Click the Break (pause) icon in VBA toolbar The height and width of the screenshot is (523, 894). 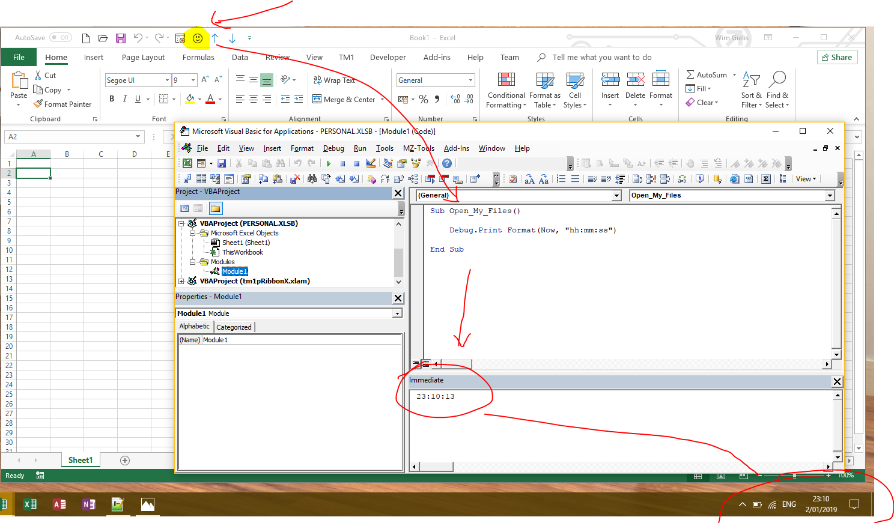point(342,163)
